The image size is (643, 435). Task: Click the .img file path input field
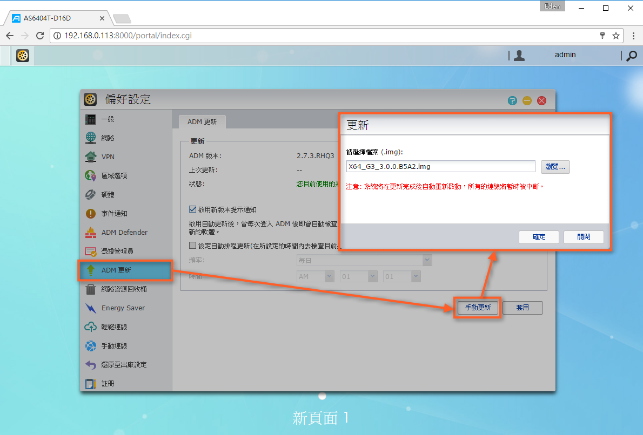(441, 166)
